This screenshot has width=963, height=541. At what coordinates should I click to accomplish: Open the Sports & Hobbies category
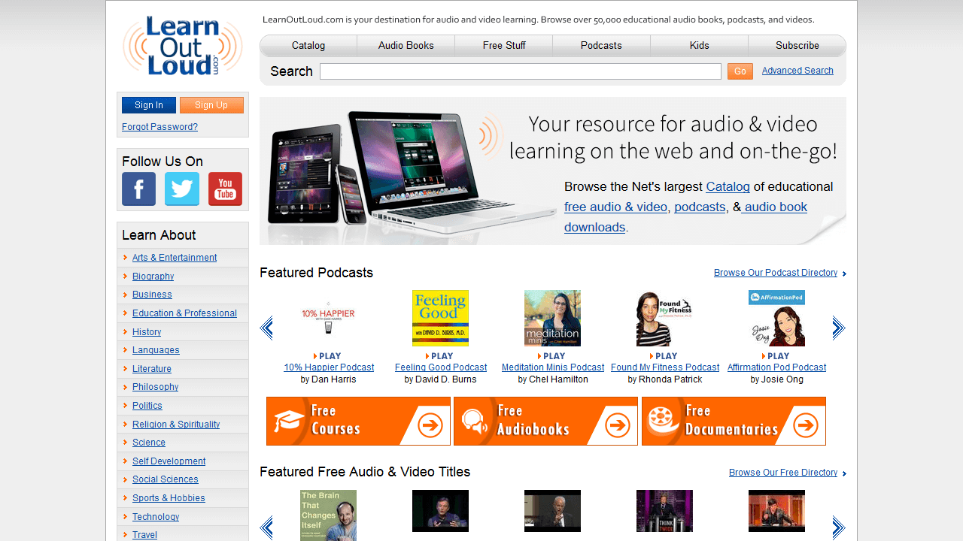click(x=169, y=498)
